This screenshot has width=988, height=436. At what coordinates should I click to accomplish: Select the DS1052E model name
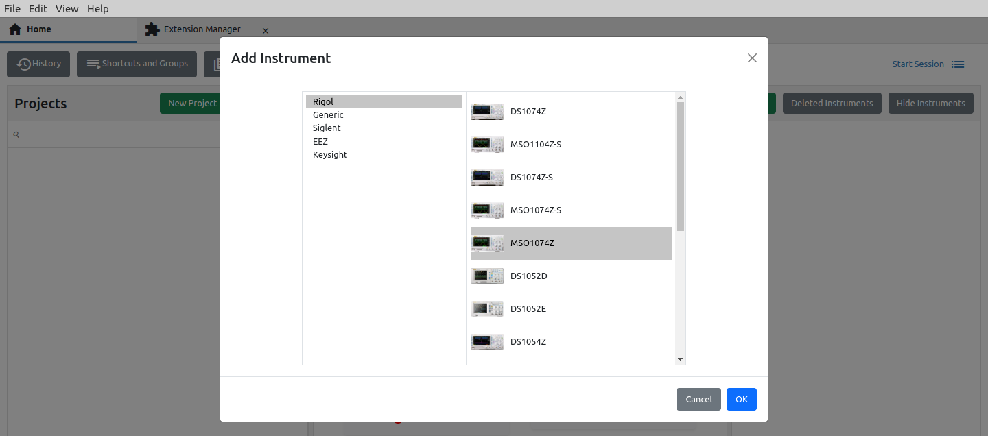coord(528,309)
